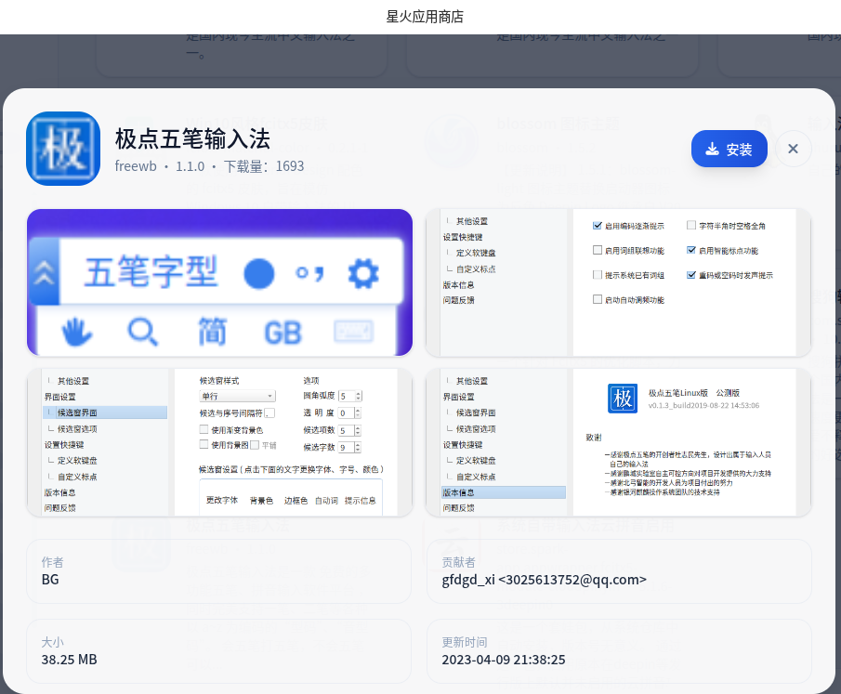The height and width of the screenshot is (694, 841).
Task: Open the contributor email link gfdgd_xi
Action: coord(544,579)
